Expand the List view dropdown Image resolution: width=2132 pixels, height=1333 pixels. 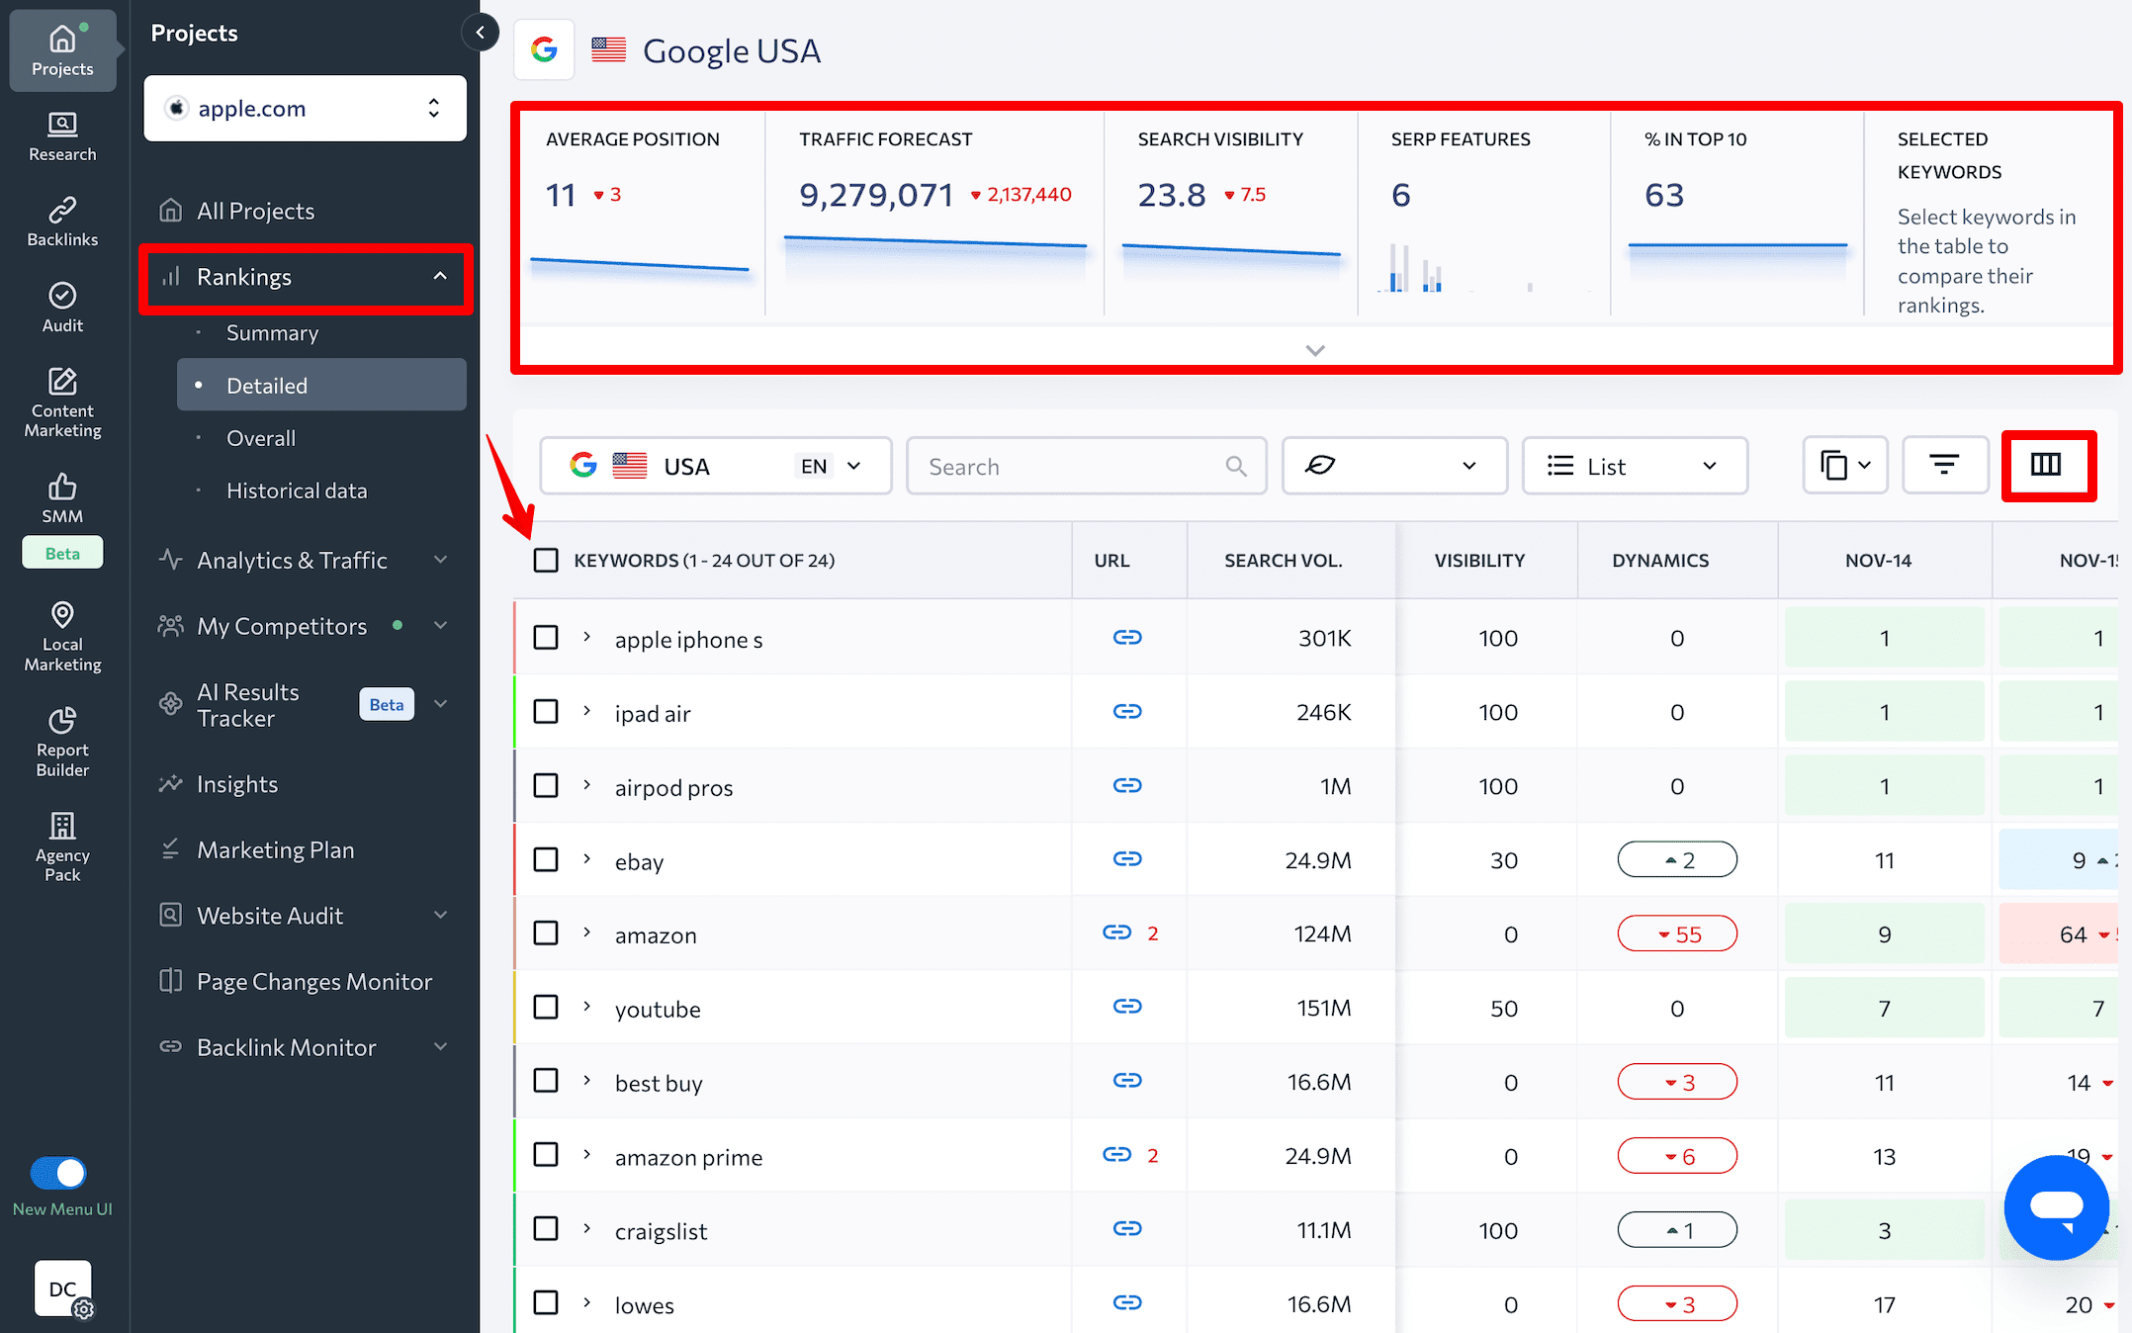[x=1632, y=467]
